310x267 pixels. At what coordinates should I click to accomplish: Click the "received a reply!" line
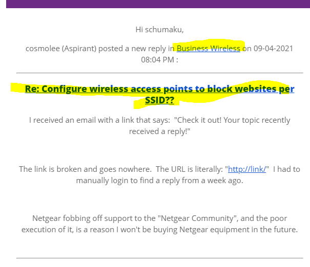click(x=159, y=131)
